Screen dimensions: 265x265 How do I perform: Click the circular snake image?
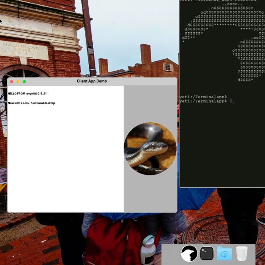point(150,148)
